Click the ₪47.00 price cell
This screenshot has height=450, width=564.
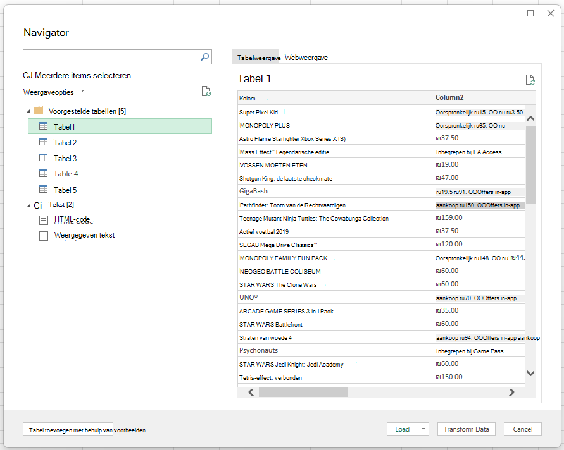[x=480, y=178]
